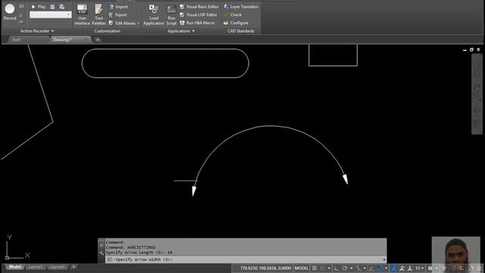Minimize the drawing window
Viewport: 485px width, 273px height.
[x=465, y=50]
